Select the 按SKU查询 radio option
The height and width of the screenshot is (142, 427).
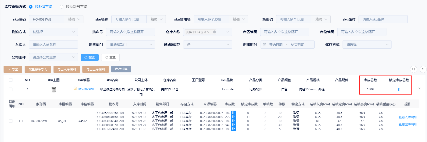[x=31, y=7]
